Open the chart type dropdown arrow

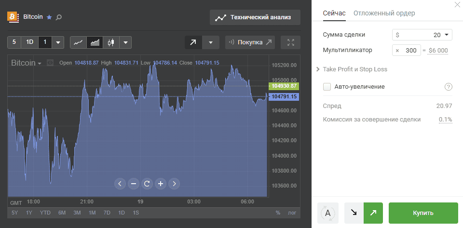[125, 42]
